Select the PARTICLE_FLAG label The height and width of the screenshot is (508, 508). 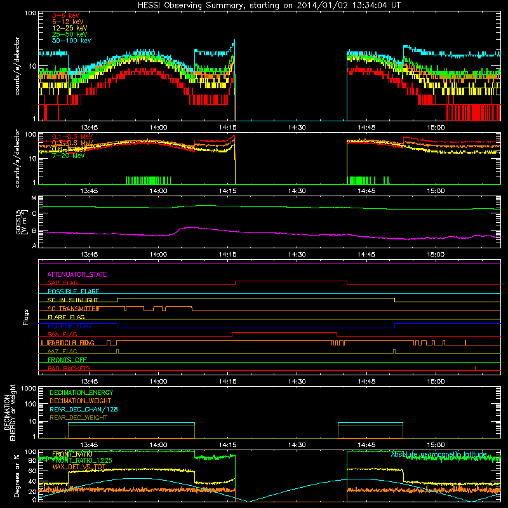pyautogui.click(x=70, y=343)
